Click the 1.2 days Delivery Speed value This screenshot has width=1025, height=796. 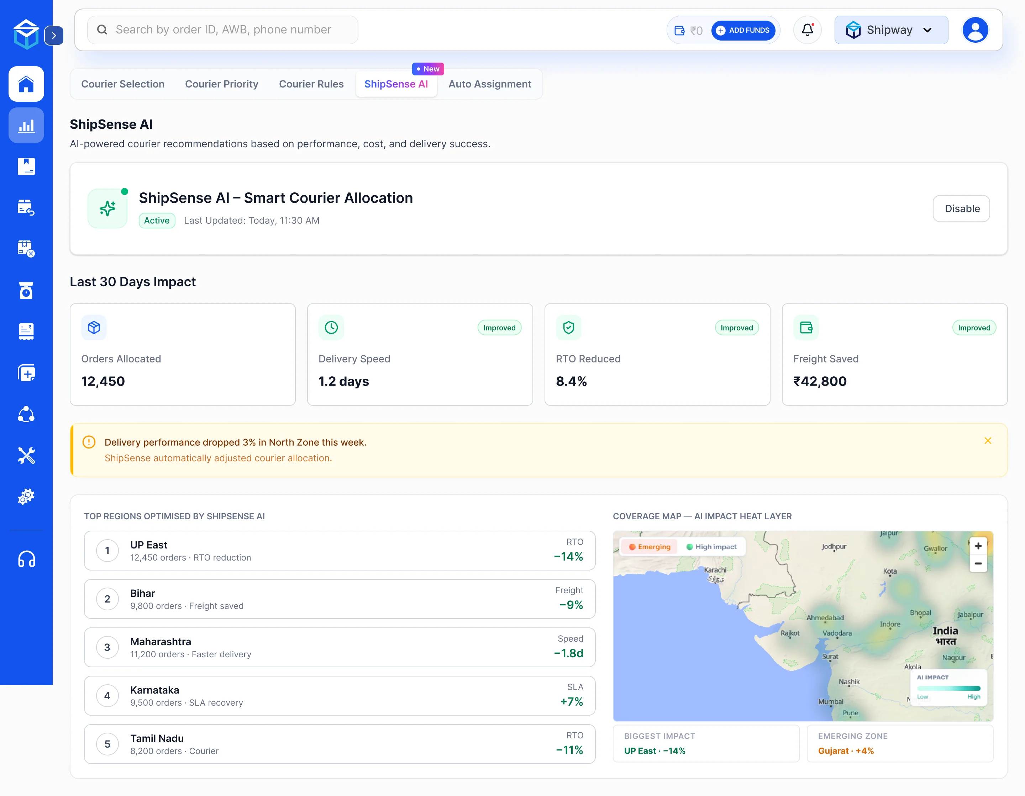click(x=343, y=381)
